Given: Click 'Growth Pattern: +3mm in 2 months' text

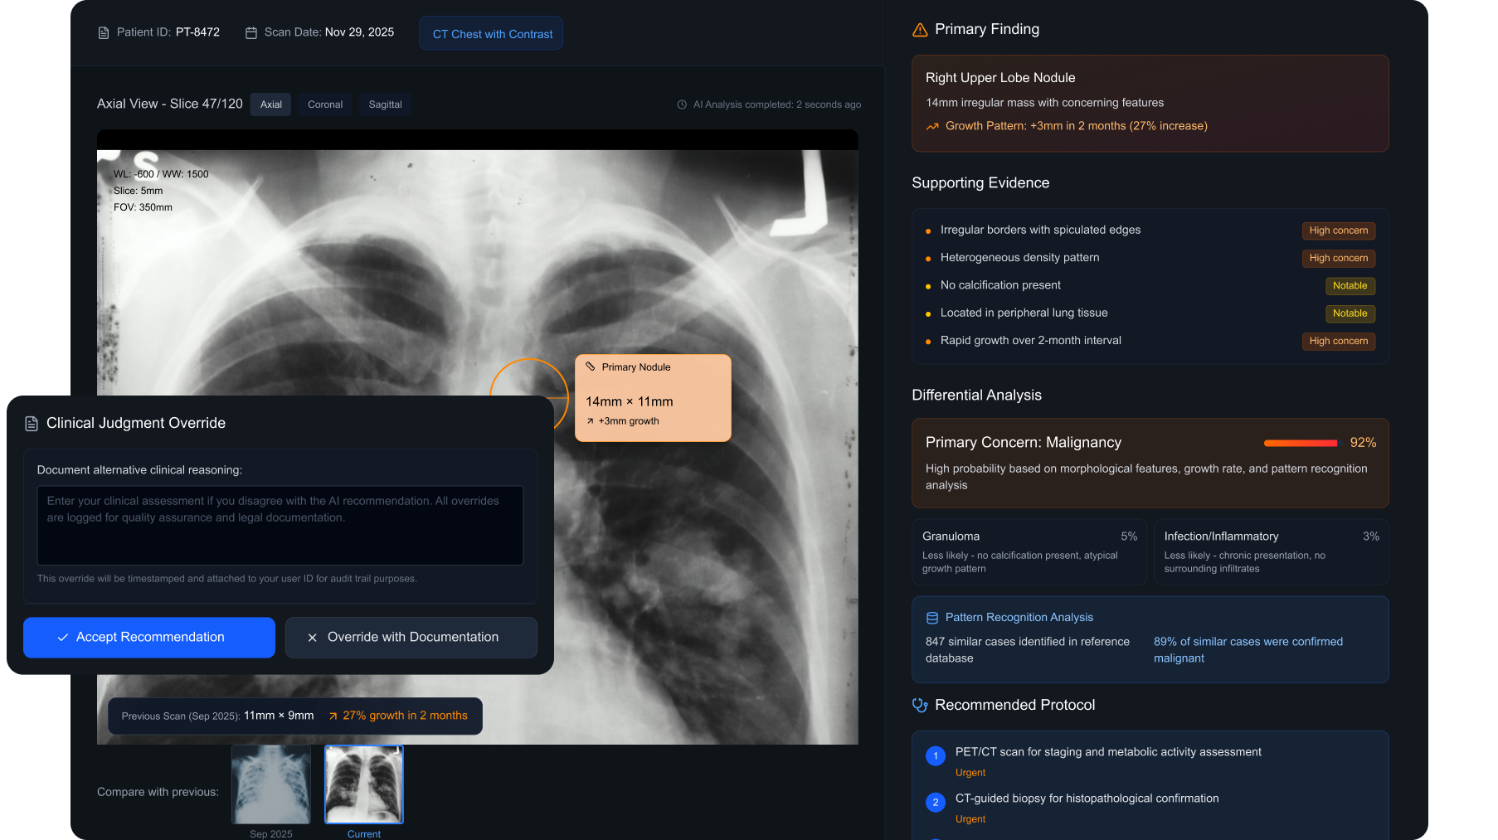Looking at the screenshot, I should [x=1076, y=126].
